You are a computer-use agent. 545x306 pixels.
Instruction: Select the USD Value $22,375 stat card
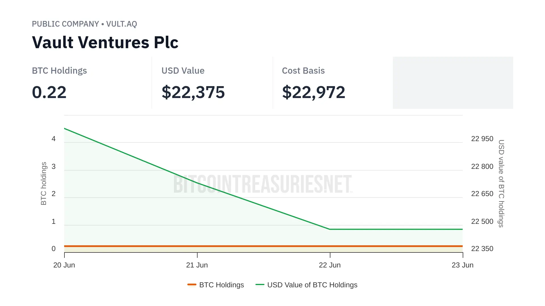pos(212,83)
